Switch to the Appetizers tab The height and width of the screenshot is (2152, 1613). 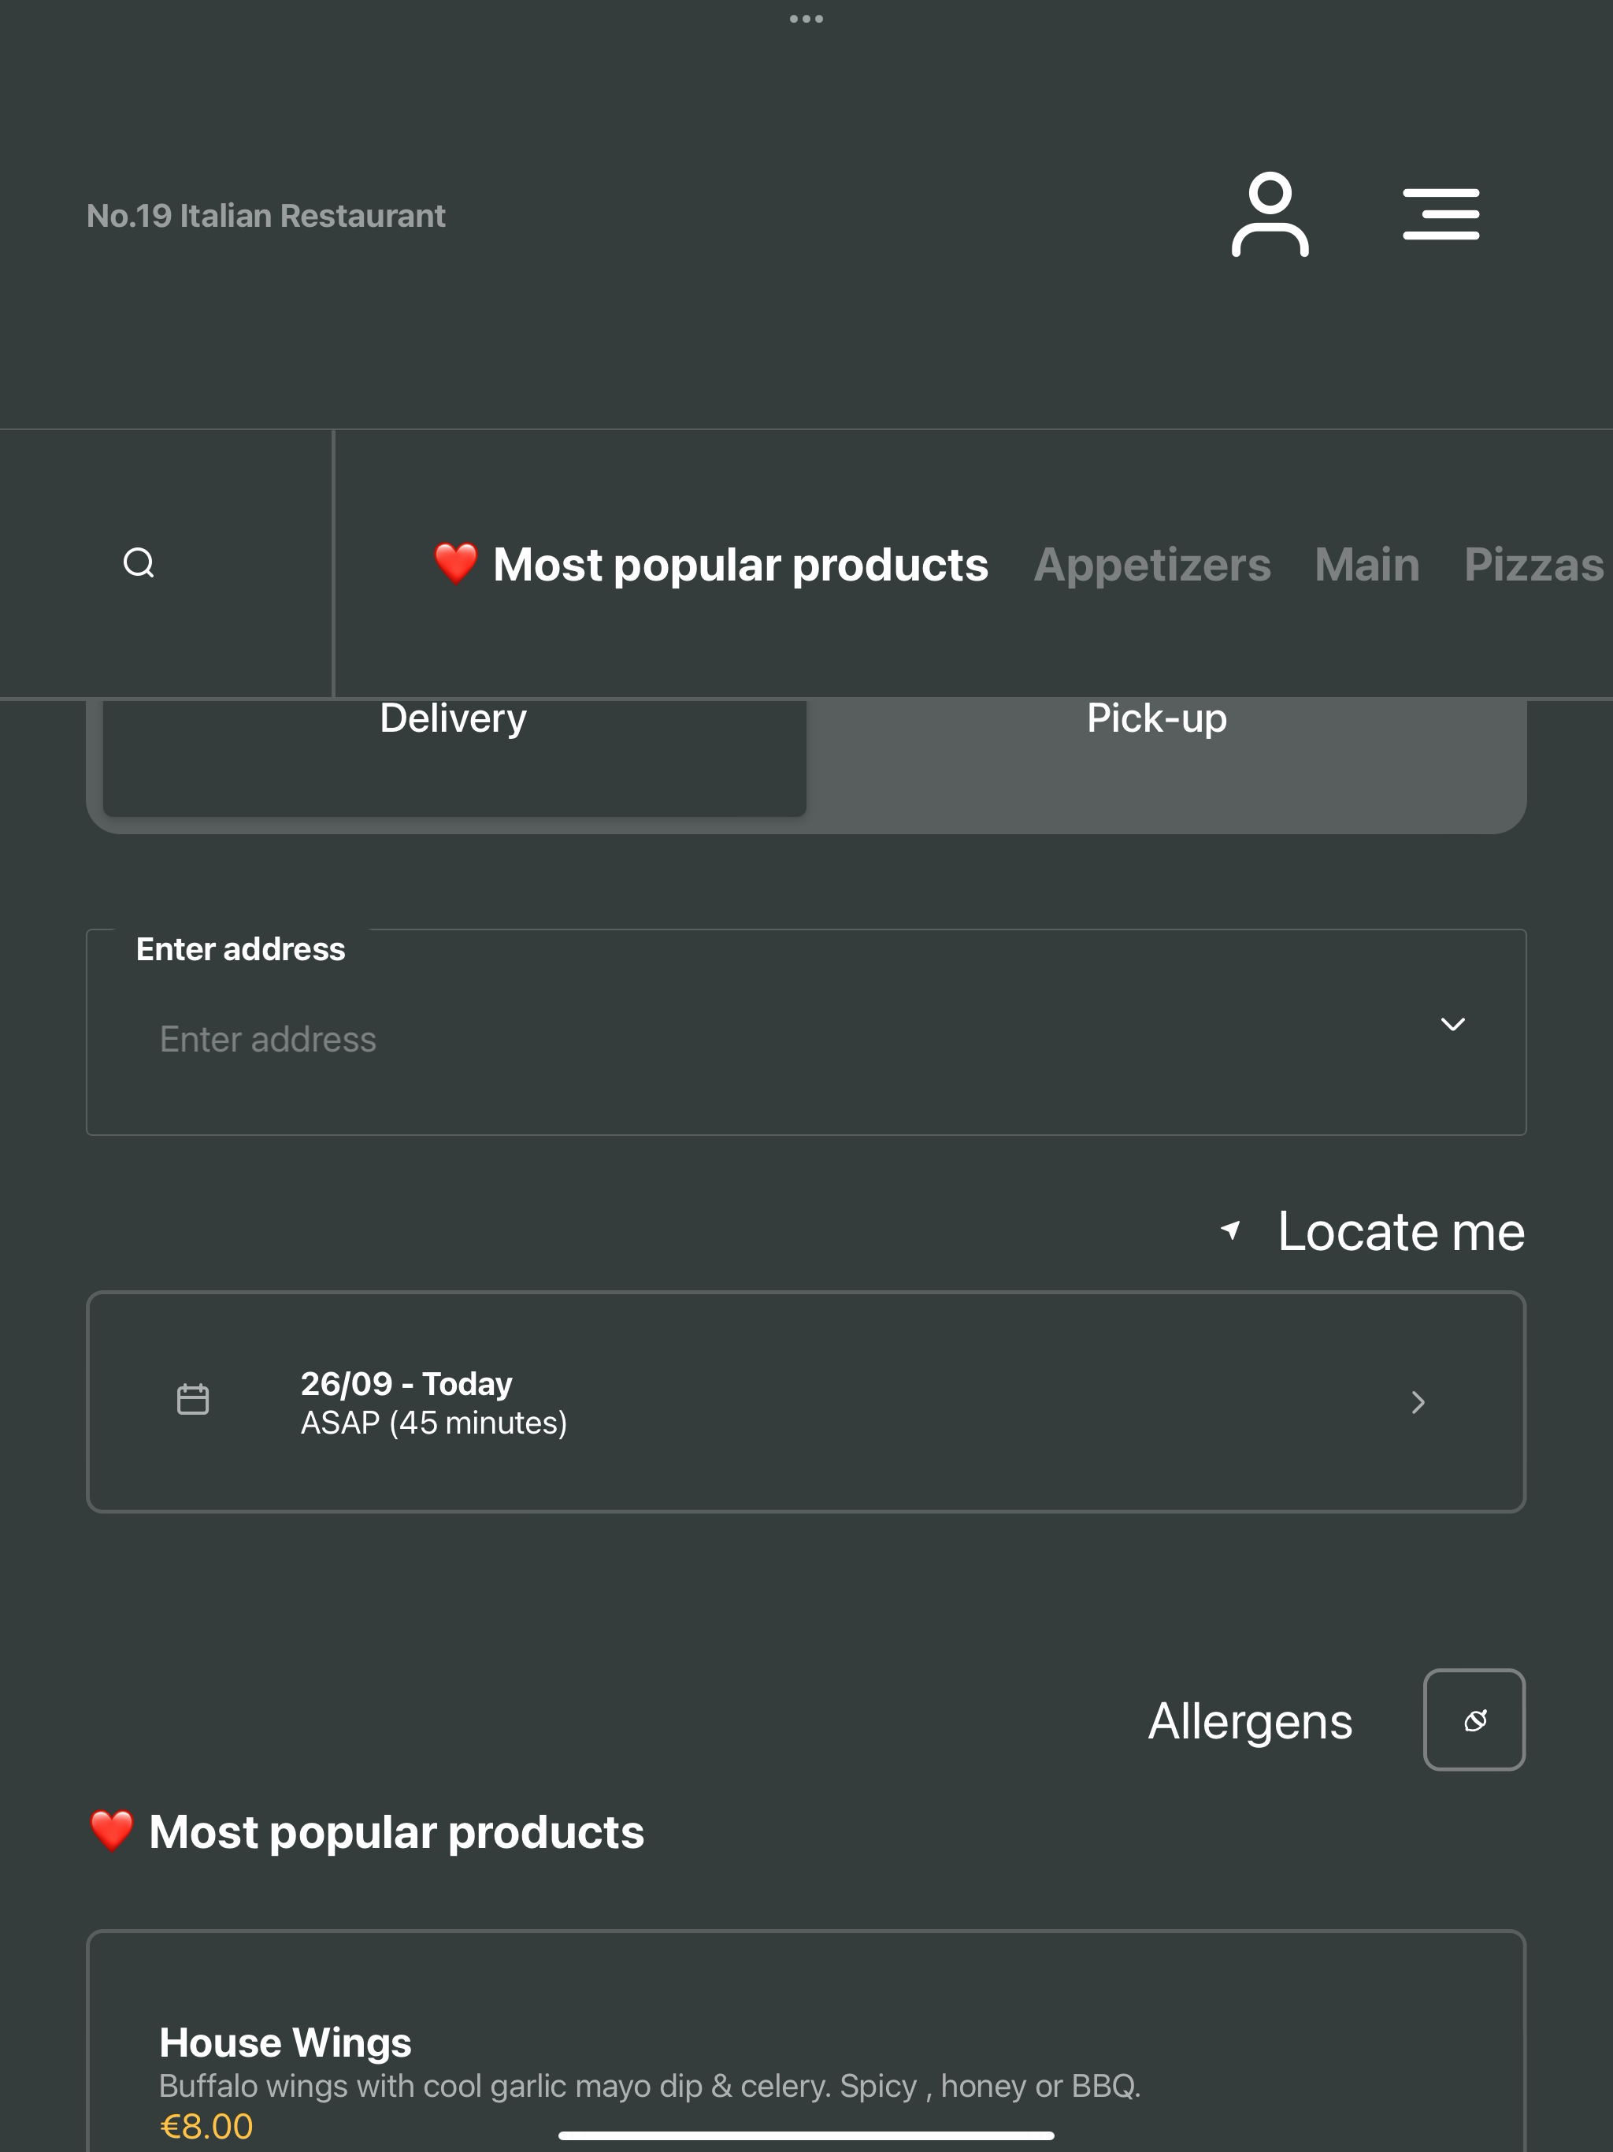point(1152,566)
